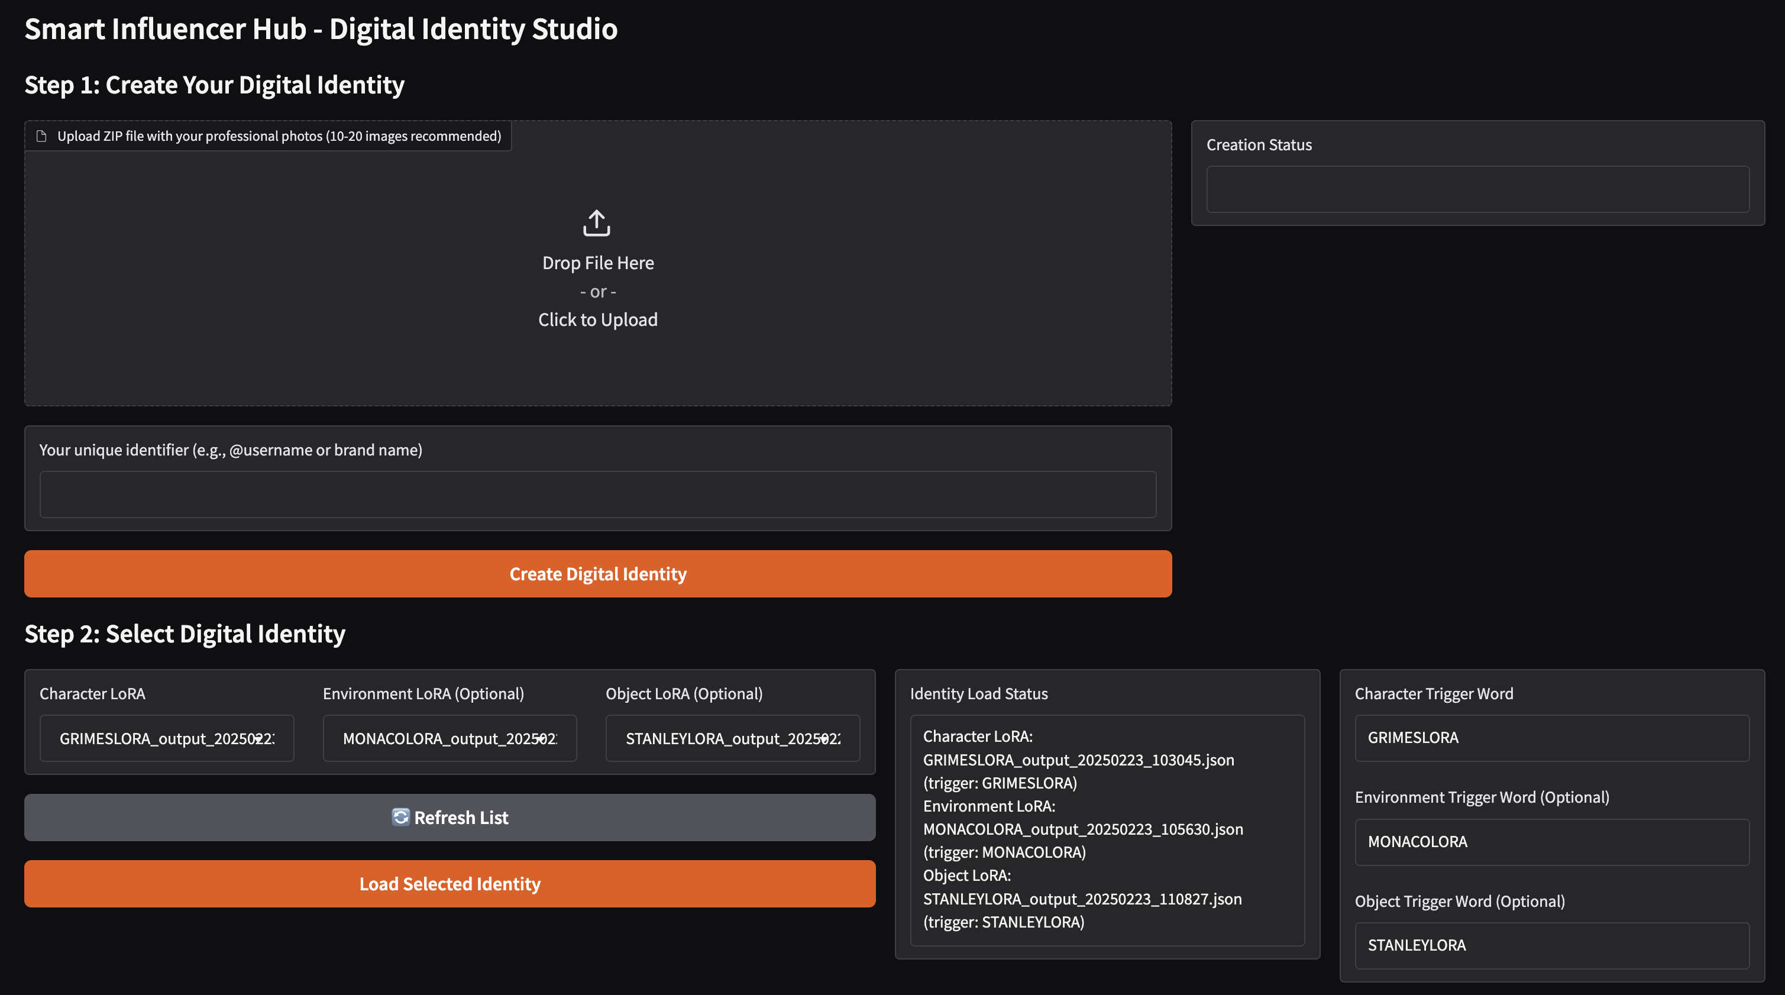
Task: Click the file icon beside Upload ZIP label
Action: click(41, 136)
